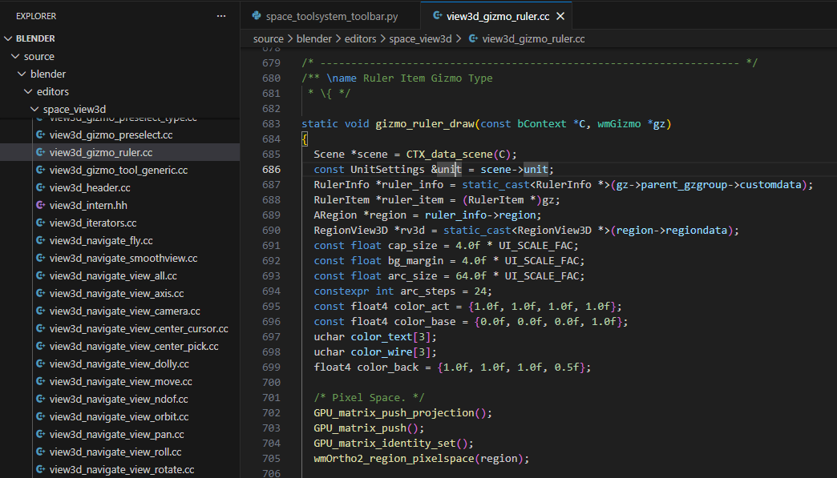837x478 pixels.
Task: Close the view3d_gizmo_ruler.cc tab
Action: (560, 17)
